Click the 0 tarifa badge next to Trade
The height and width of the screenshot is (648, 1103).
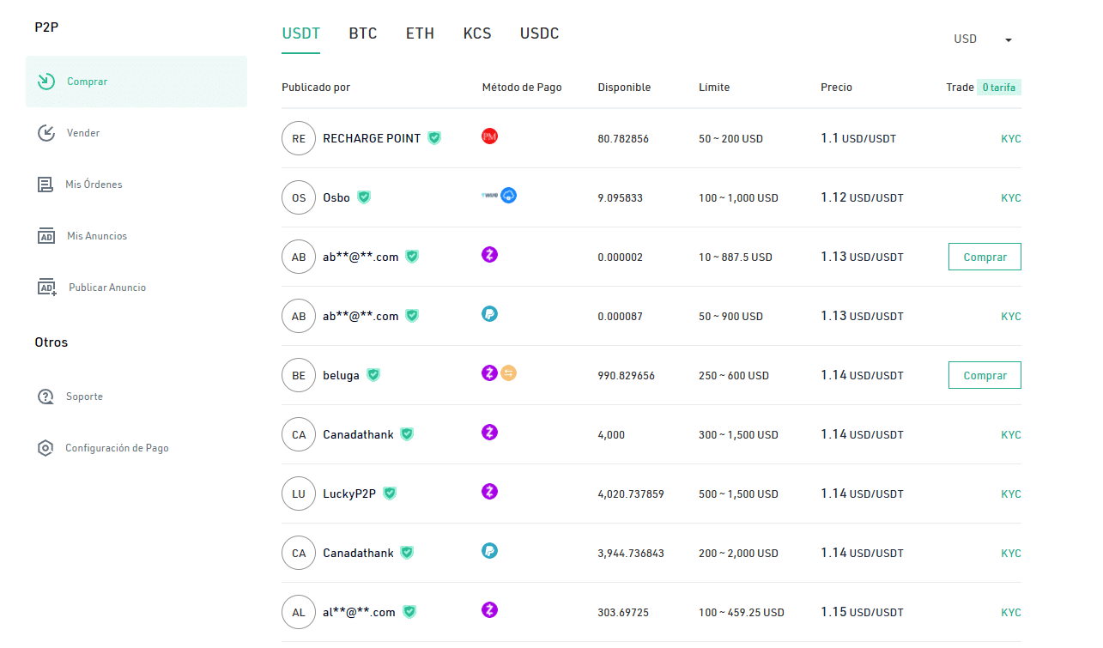click(x=999, y=88)
